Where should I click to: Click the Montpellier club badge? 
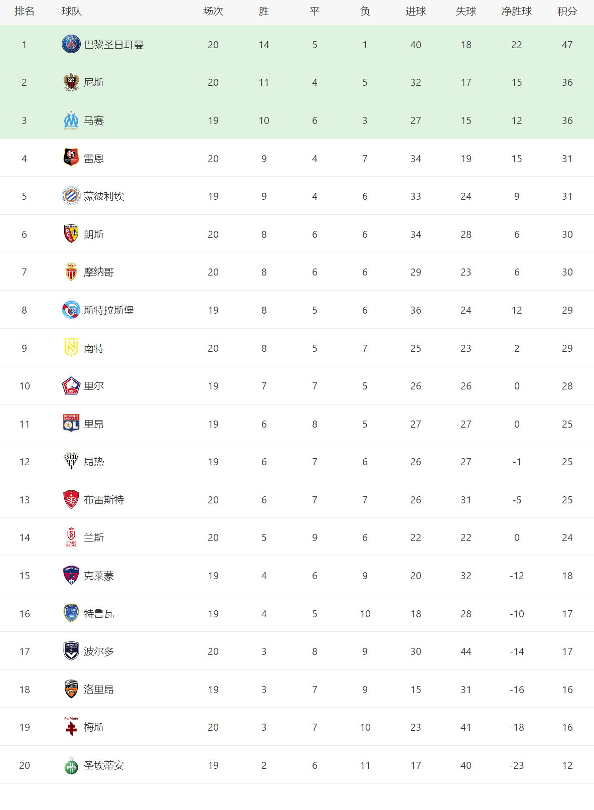[x=71, y=196]
